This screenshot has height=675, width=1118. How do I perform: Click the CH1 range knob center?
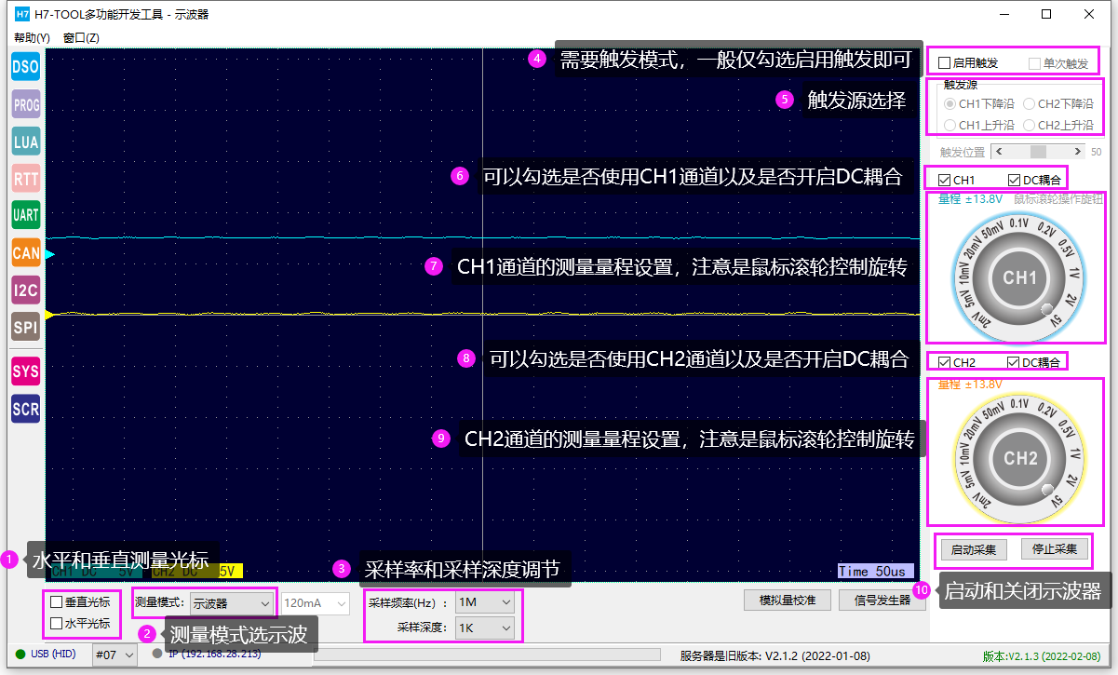(1019, 277)
